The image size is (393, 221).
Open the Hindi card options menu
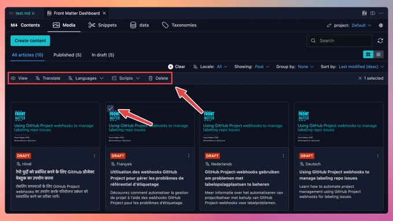point(94,156)
